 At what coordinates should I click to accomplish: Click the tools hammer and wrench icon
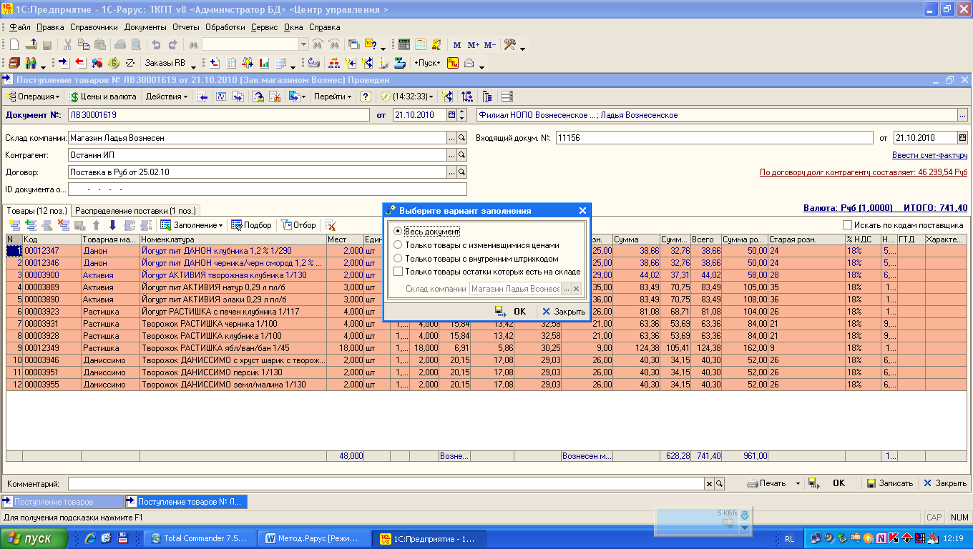[x=510, y=44]
